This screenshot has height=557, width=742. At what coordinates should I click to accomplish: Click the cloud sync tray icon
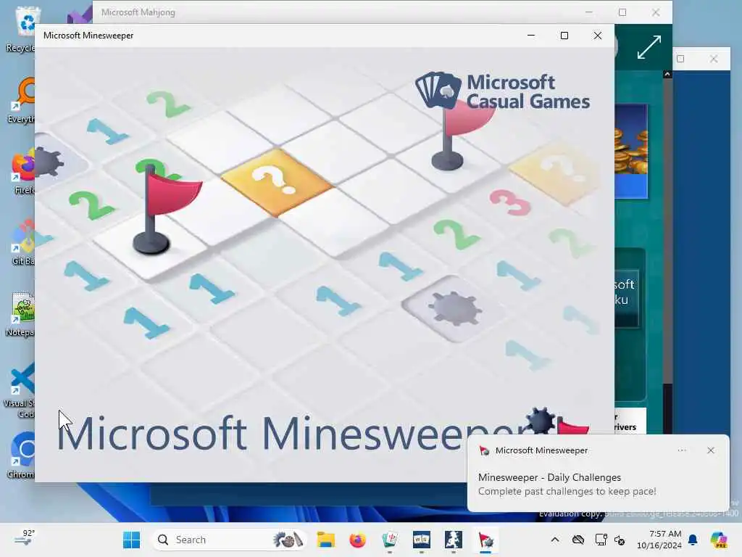(578, 540)
